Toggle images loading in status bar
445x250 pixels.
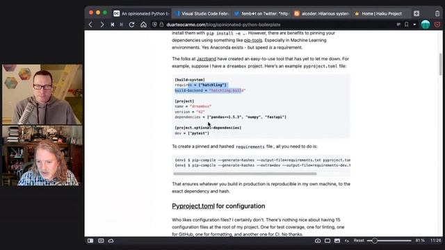(337, 241)
